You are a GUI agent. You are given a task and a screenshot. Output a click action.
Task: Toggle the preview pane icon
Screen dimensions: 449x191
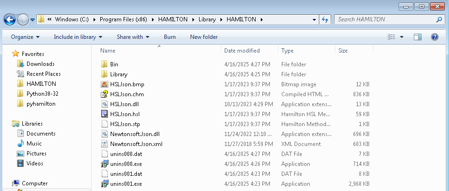418,37
